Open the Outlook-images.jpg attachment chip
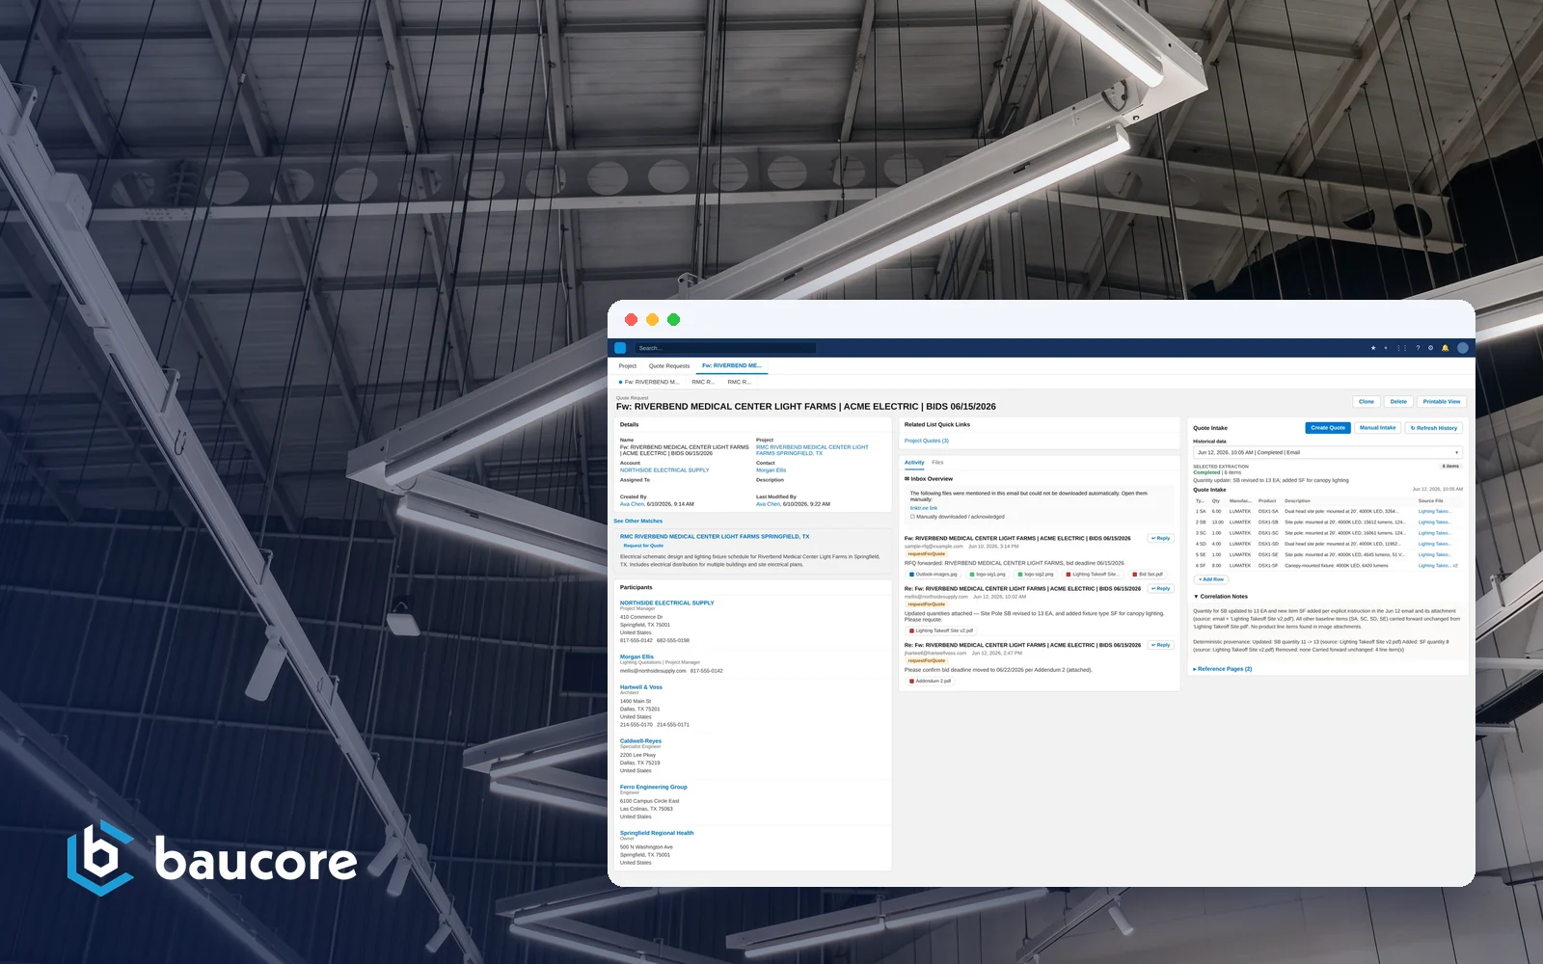Viewport: 1543px width, 964px height. [934, 574]
